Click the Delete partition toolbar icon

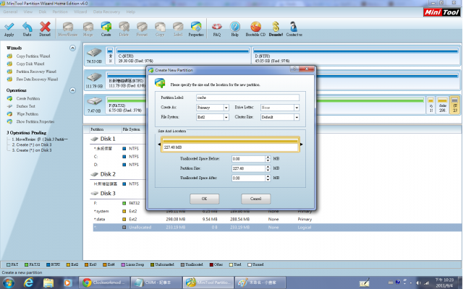click(124, 27)
